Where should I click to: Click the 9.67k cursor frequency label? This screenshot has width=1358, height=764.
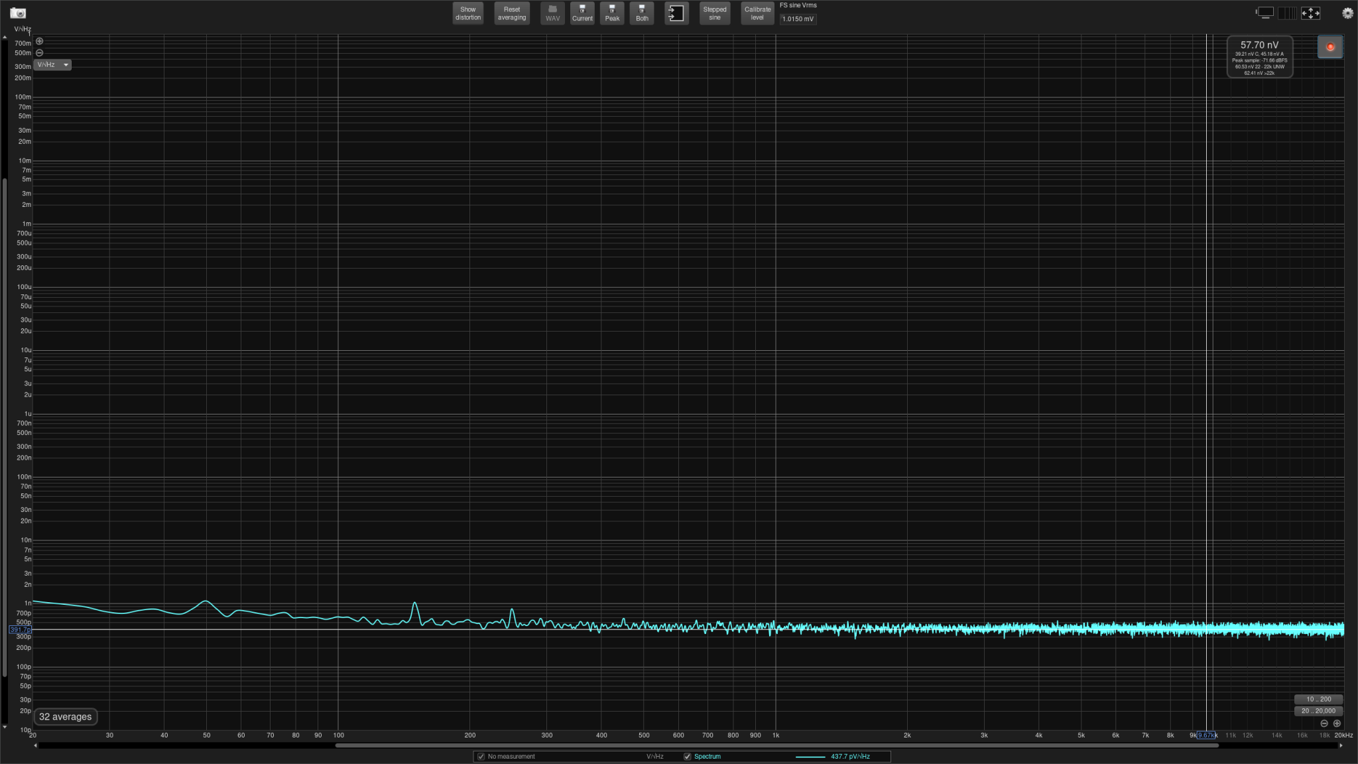click(1206, 735)
